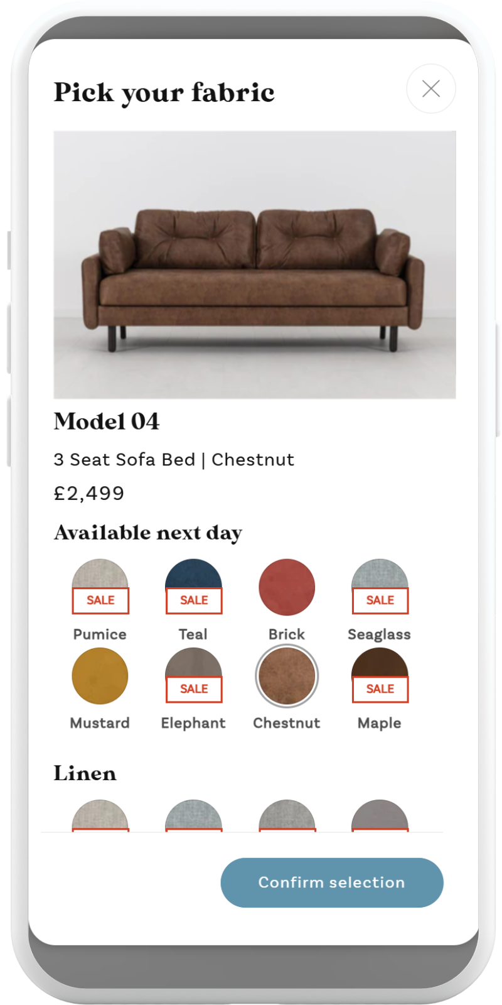The width and height of the screenshot is (502, 1005).
Task: Pick the Maple dark brown swatch
Action: coord(380,676)
